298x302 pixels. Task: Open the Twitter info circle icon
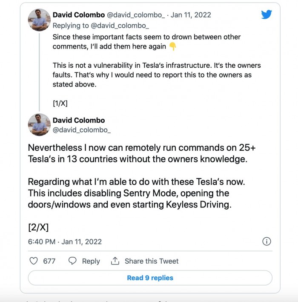(x=266, y=242)
